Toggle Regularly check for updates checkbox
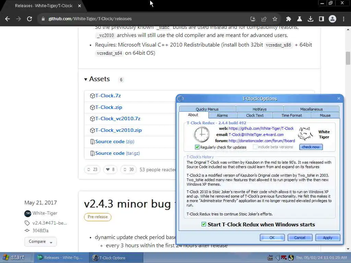Viewport: 351px width, 263px height. click(197, 147)
